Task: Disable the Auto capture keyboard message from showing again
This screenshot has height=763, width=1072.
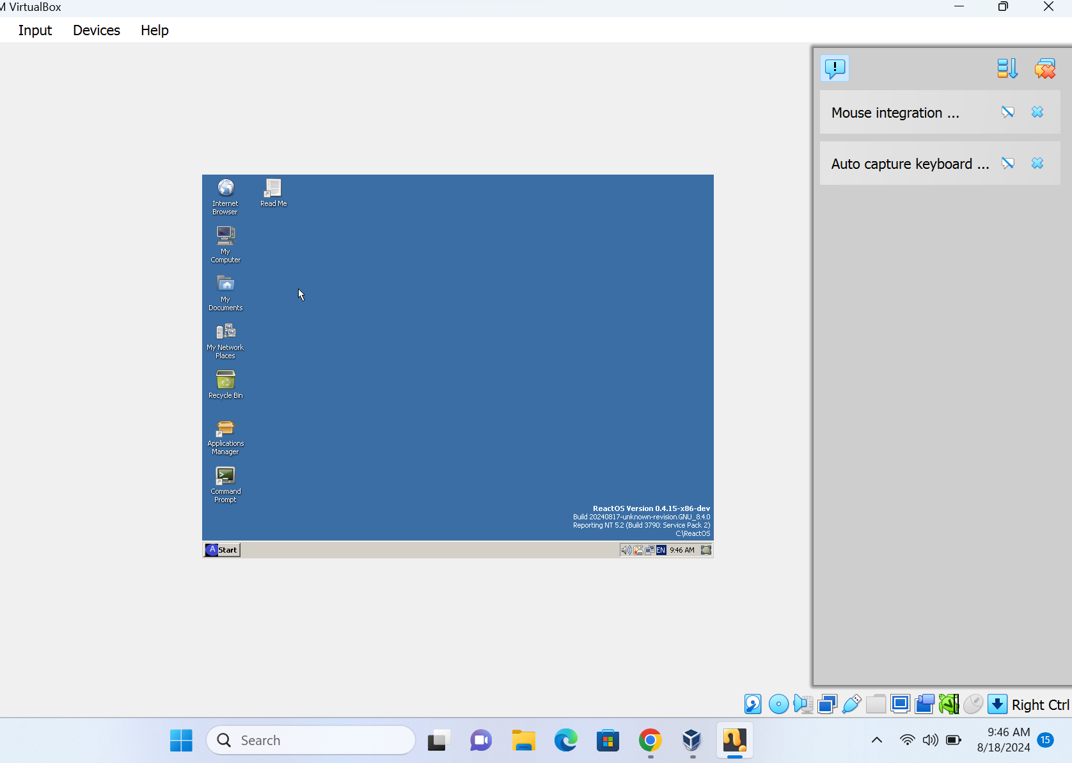Action: (1007, 163)
